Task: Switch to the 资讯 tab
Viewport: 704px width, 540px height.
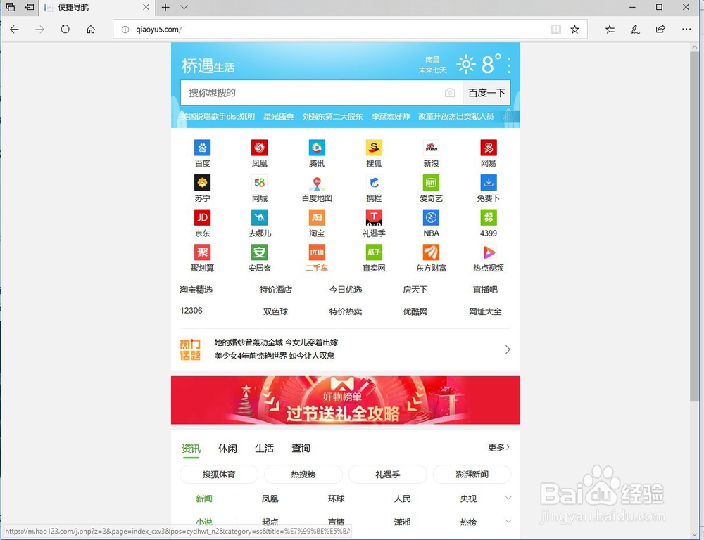Action: pyautogui.click(x=191, y=449)
